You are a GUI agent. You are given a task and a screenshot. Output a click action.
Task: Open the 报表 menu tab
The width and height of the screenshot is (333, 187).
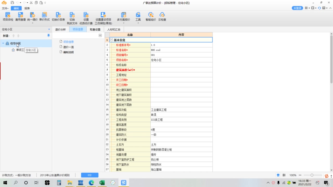(27, 8)
